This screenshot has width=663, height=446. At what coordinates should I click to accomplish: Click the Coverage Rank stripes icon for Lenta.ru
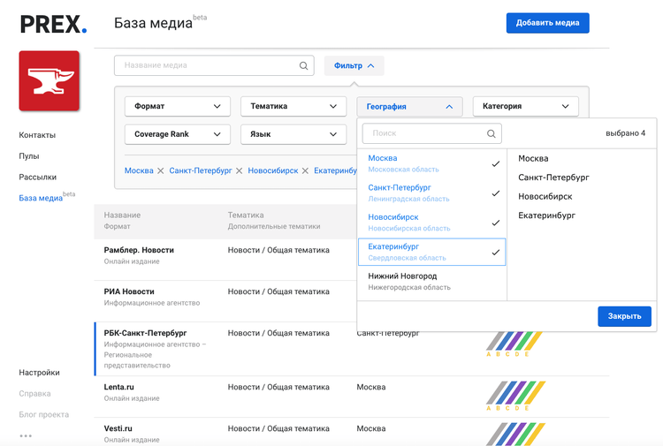coord(515,395)
